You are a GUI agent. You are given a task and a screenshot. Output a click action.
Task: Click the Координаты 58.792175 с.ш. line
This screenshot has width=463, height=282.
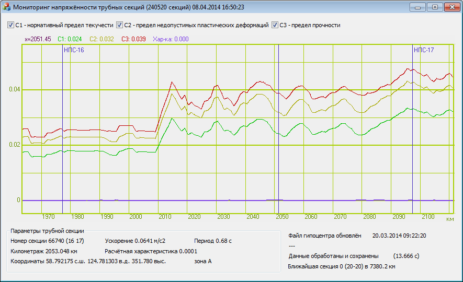pyautogui.click(x=88, y=262)
